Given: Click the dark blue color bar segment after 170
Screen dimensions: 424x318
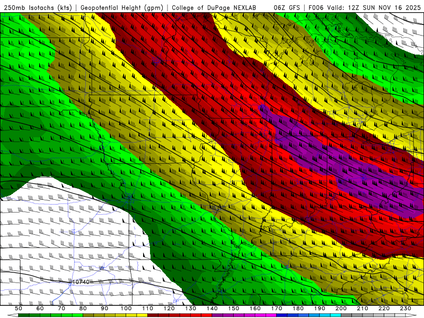Looking at the screenshot, I should click(282, 315).
